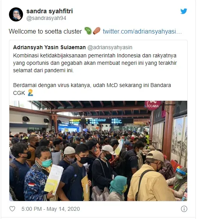
Task: Click the 'Wellcome to soetta cluster' text
Action: (x=45, y=32)
